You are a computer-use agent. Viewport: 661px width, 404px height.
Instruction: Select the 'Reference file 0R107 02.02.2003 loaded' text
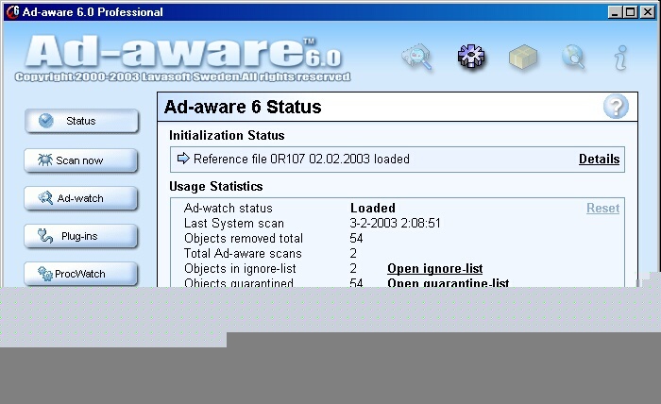[x=301, y=159]
